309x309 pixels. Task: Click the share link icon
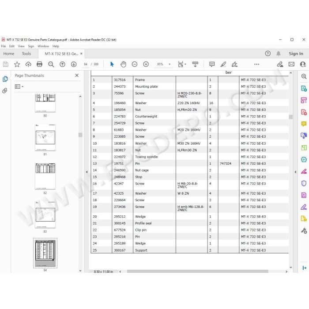(x=280, y=64)
